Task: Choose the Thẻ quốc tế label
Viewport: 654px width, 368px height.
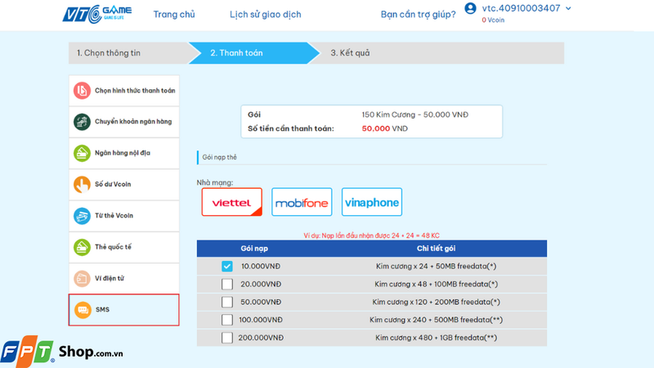Action: coord(113,247)
